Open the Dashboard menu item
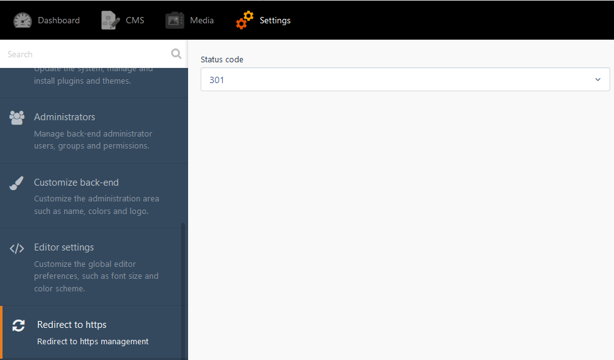This screenshot has width=614, height=360. pos(59,20)
